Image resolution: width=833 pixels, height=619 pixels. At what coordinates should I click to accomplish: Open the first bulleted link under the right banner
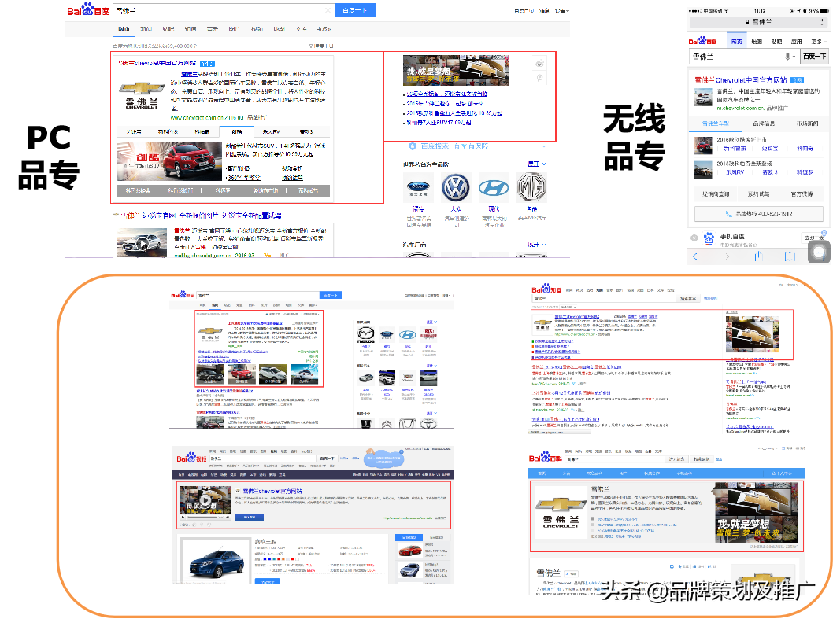point(446,94)
